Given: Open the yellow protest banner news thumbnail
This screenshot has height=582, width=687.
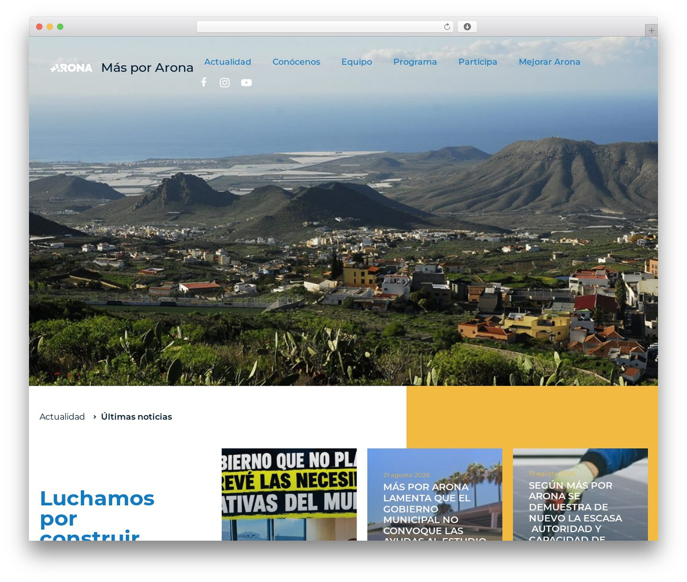Looking at the screenshot, I should 289,494.
